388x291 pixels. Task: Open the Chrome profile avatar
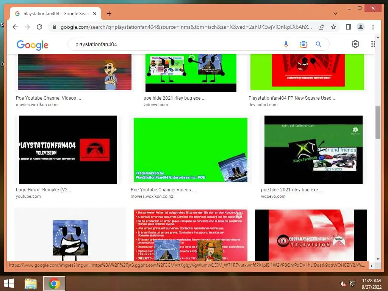coord(361,27)
